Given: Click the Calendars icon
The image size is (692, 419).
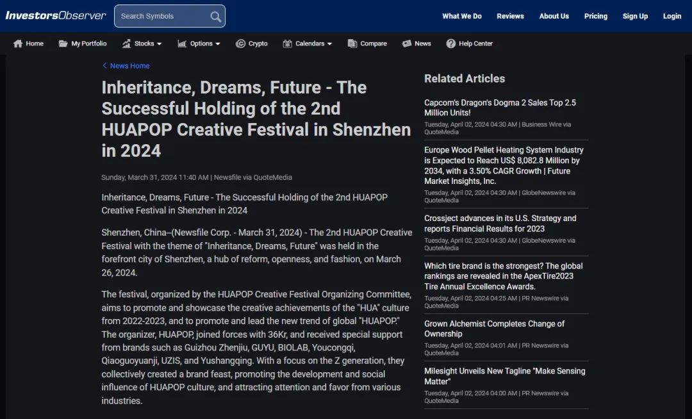Looking at the screenshot, I should click(287, 43).
